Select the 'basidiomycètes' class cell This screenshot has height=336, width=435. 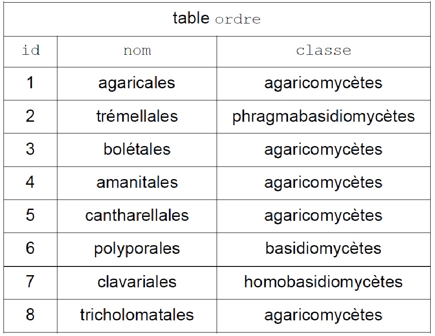click(324, 249)
